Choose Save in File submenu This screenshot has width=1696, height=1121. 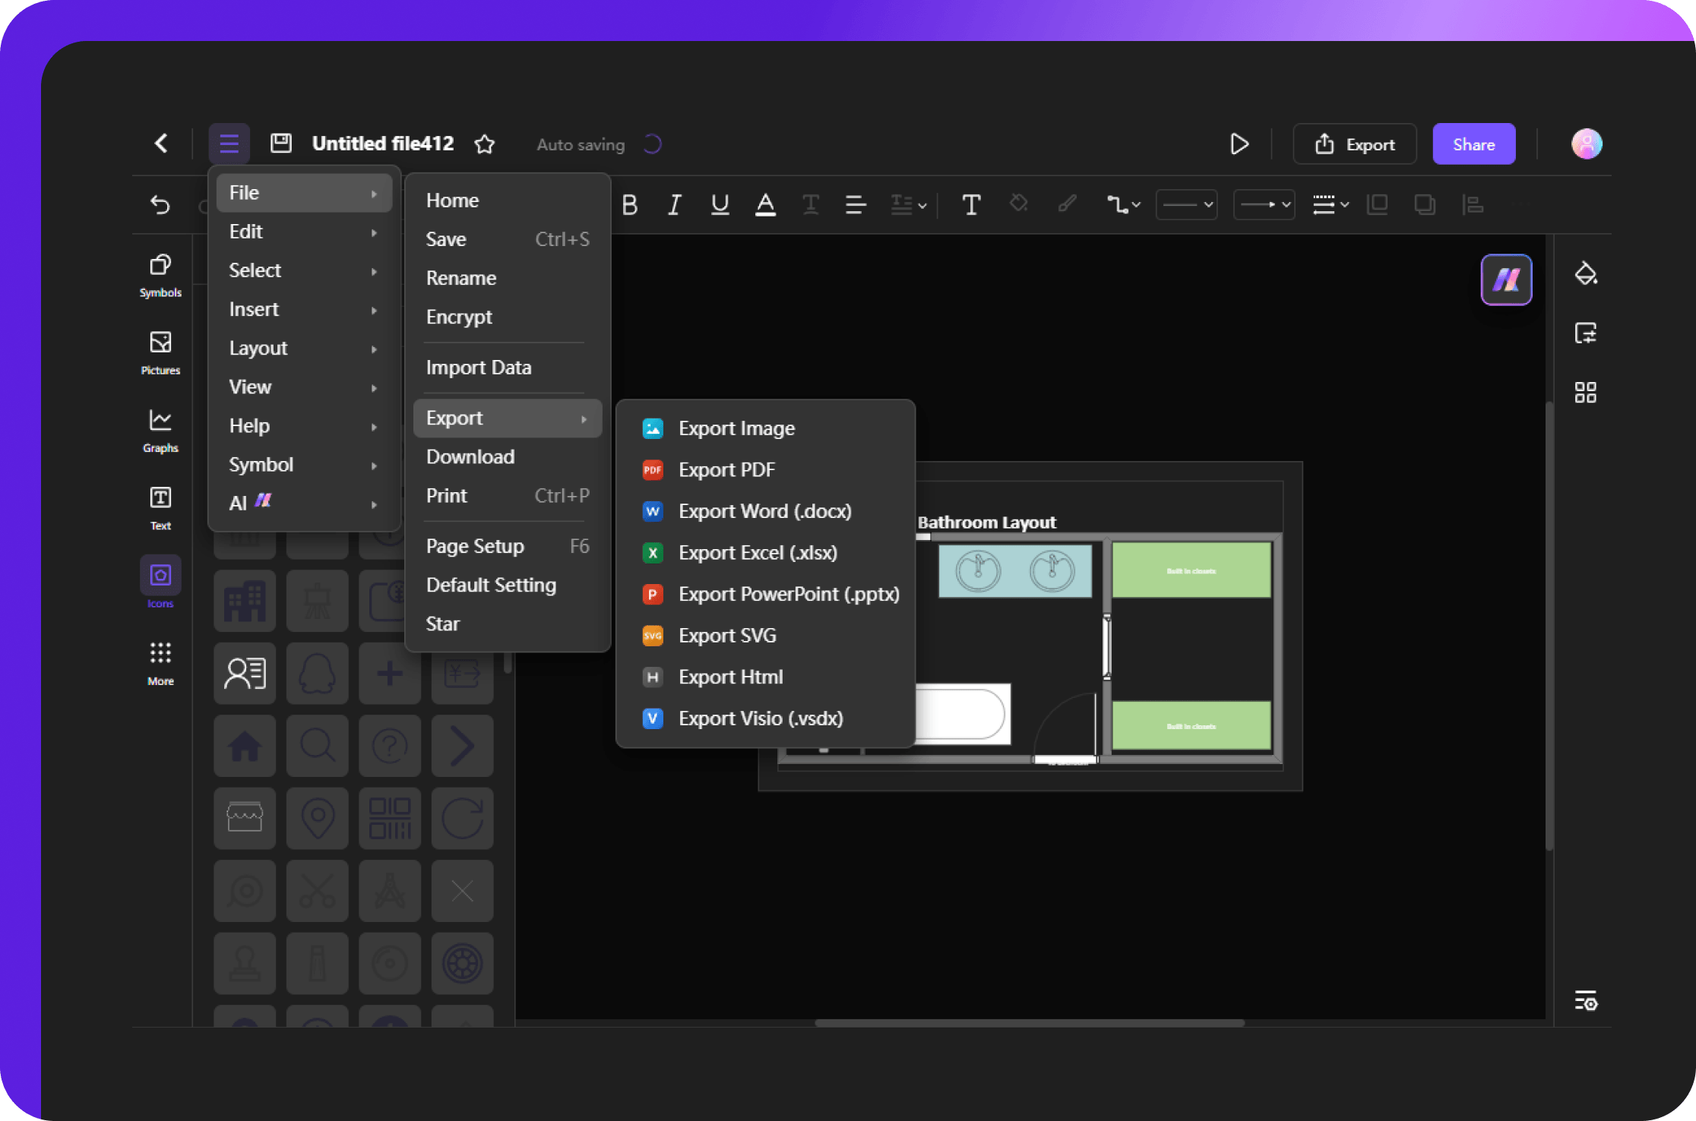coord(508,239)
